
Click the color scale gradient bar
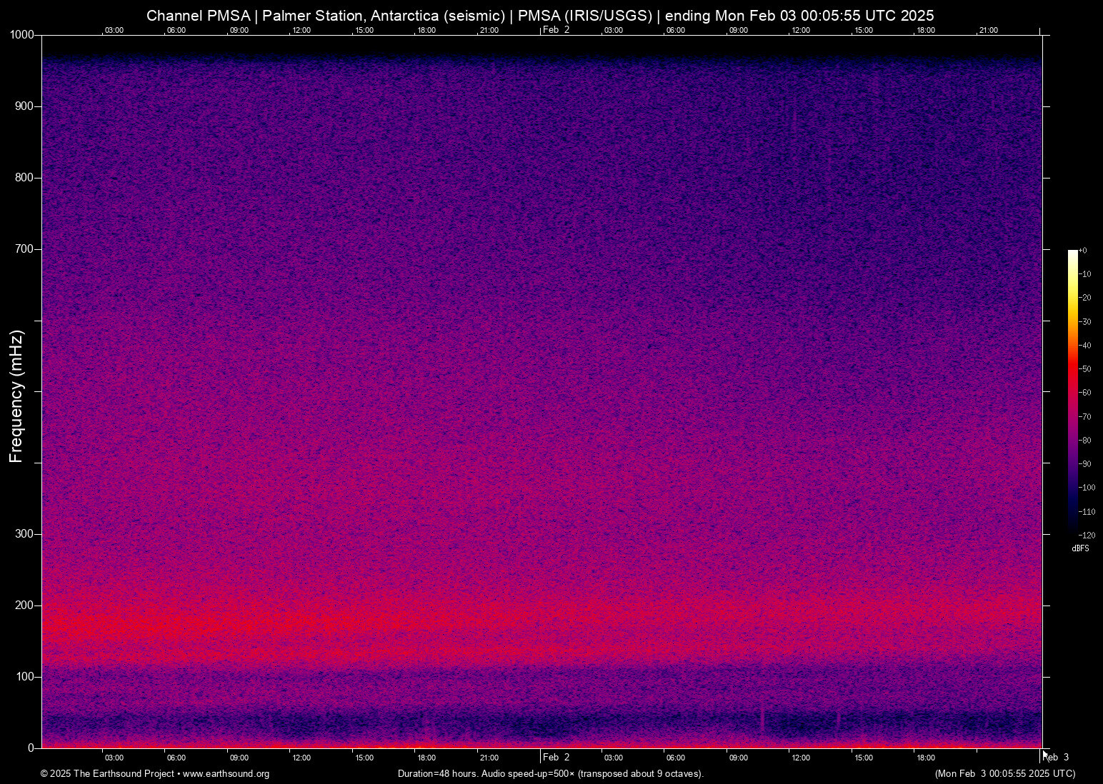(1072, 391)
